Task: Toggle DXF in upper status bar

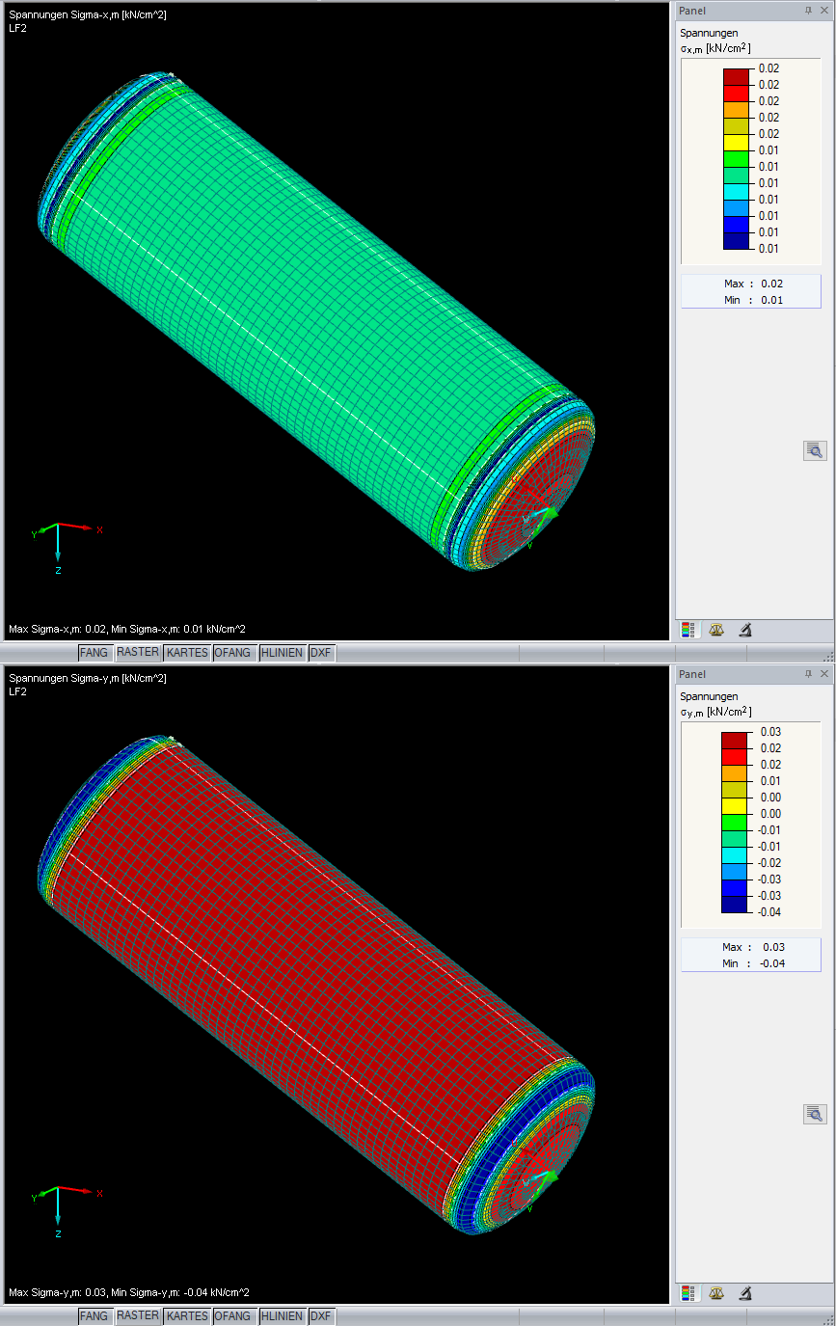Action: pyautogui.click(x=321, y=653)
